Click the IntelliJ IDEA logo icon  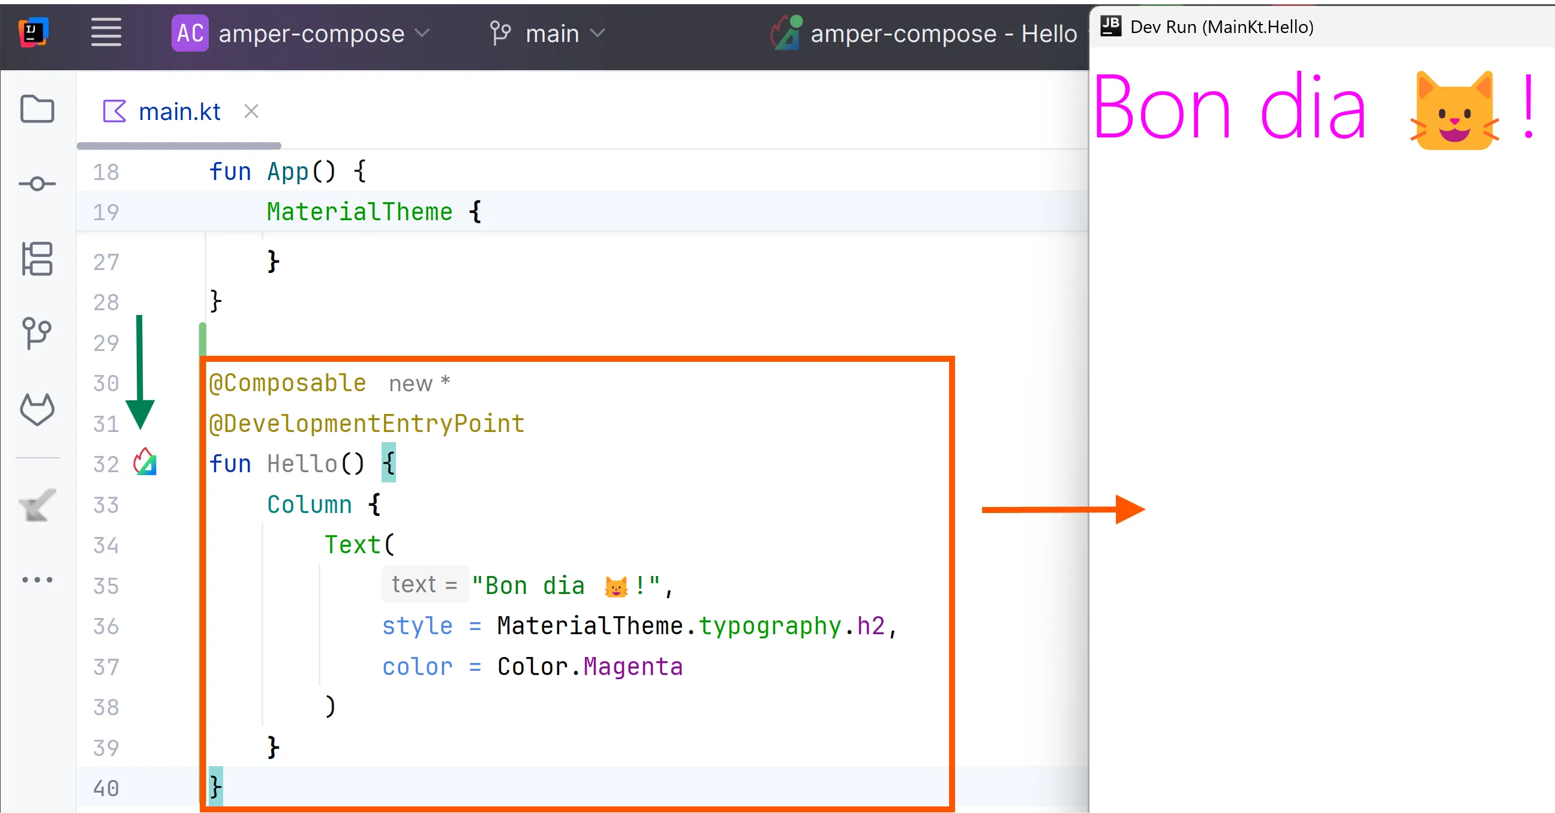pos(33,32)
